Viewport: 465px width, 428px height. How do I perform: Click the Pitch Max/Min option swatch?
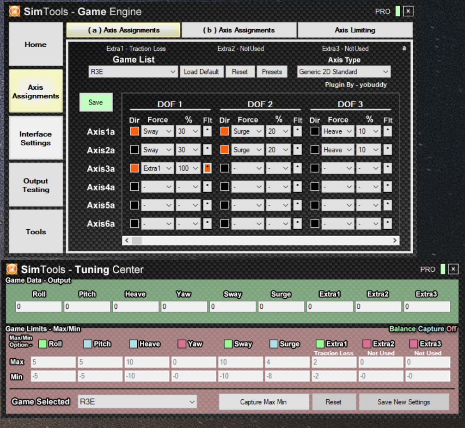coord(88,344)
